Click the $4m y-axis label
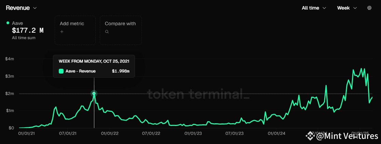 pyautogui.click(x=10, y=59)
